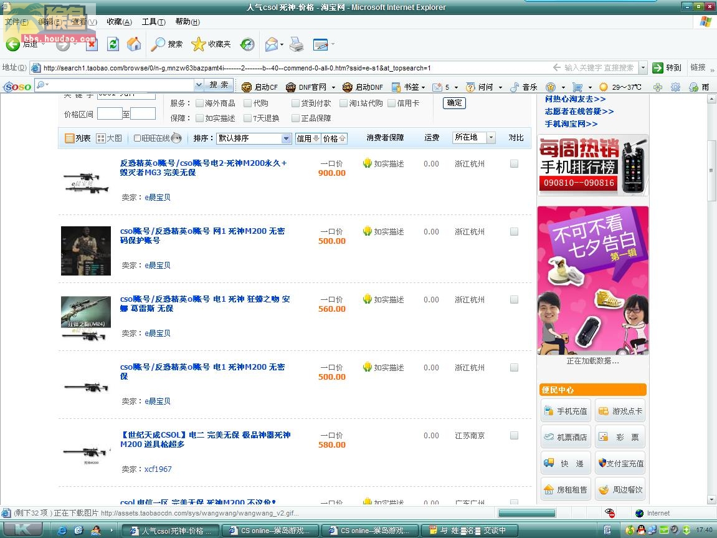
Task: Open the 所在地 location dropdown
Action: (x=474, y=137)
